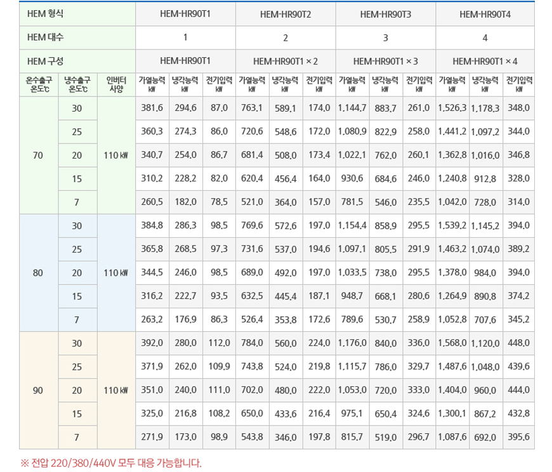Click the 'HEM-HR90T1 × 4' configuration cell
The height and width of the screenshot is (472, 552).
[x=485, y=62]
